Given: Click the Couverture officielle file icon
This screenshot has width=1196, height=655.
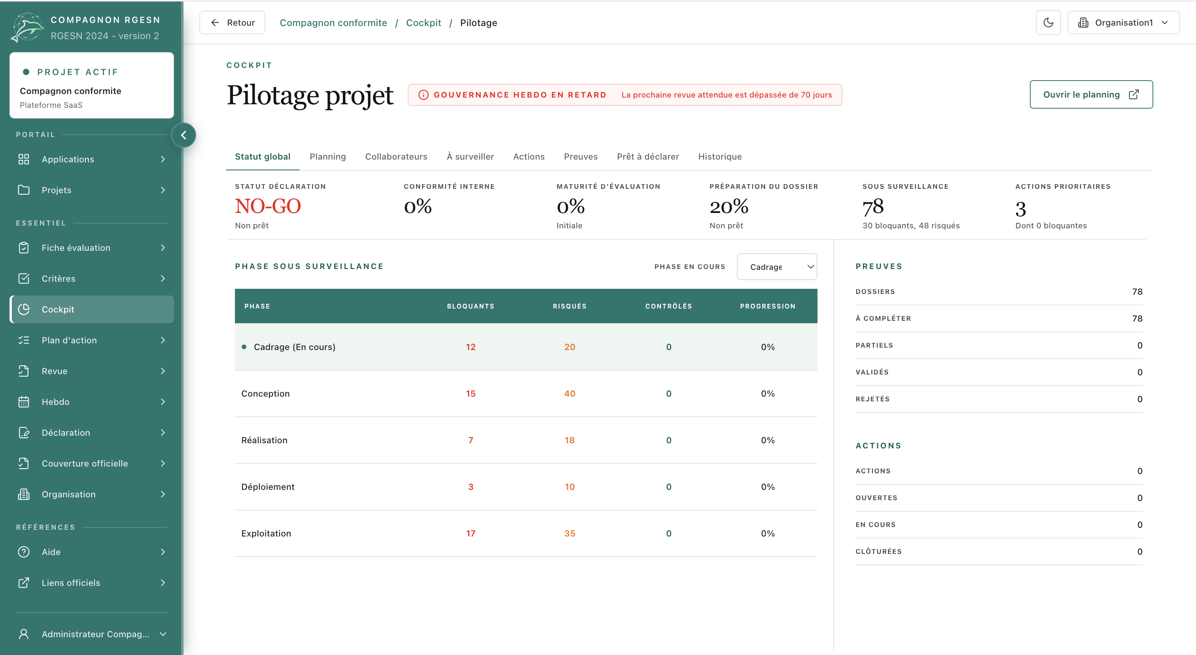Looking at the screenshot, I should coord(24,463).
